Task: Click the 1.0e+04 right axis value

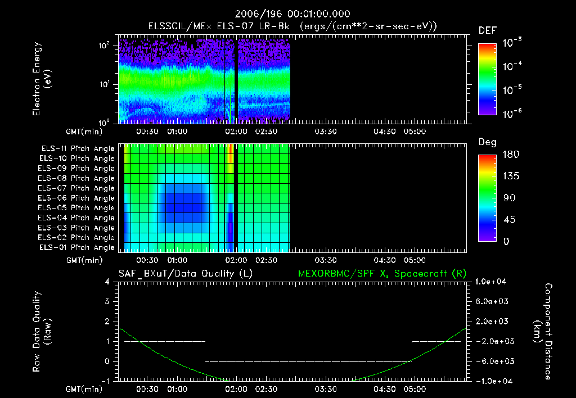Action: 490,282
